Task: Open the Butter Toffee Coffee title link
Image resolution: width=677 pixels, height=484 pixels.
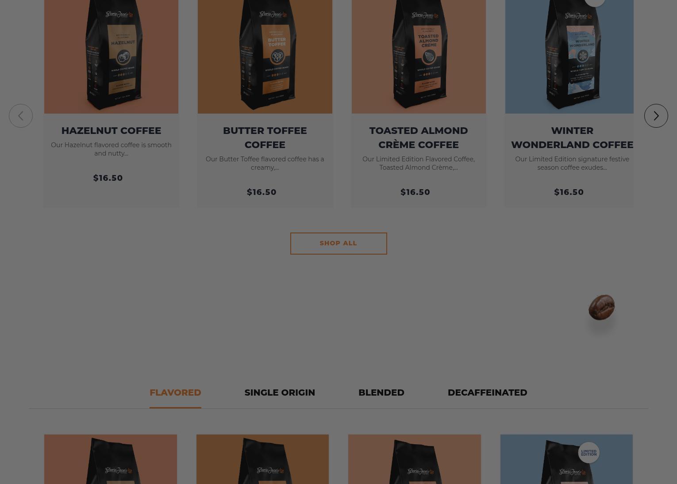Action: click(265, 137)
